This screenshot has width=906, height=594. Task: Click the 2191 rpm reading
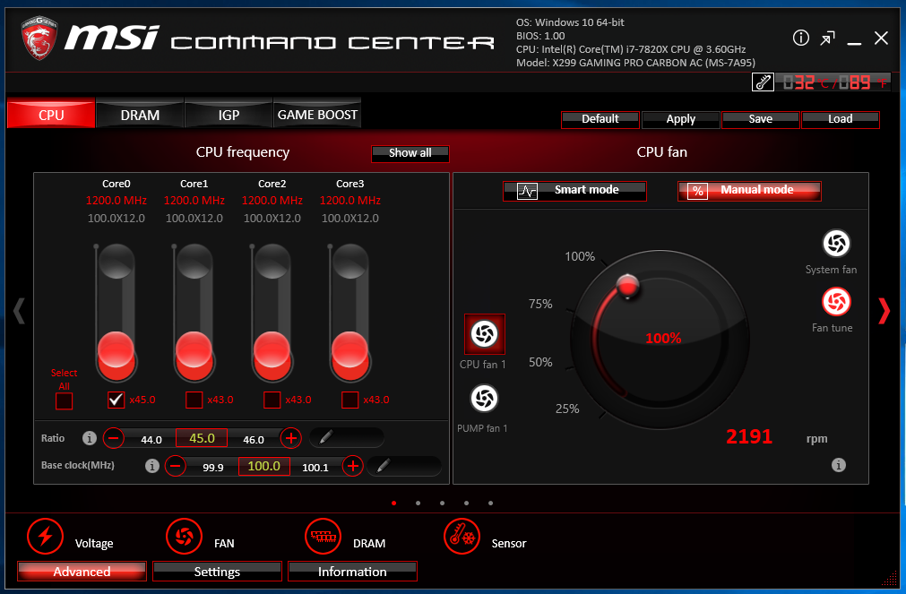pos(749,437)
